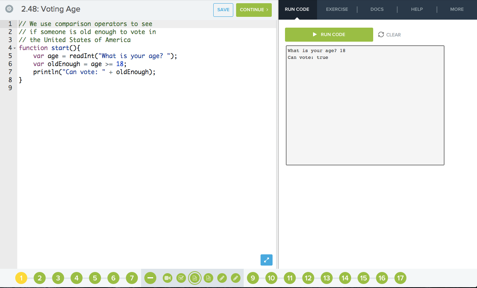This screenshot has width=477, height=288.
Task: Select the video lesson icon in bottom navigation
Action: 167,278
